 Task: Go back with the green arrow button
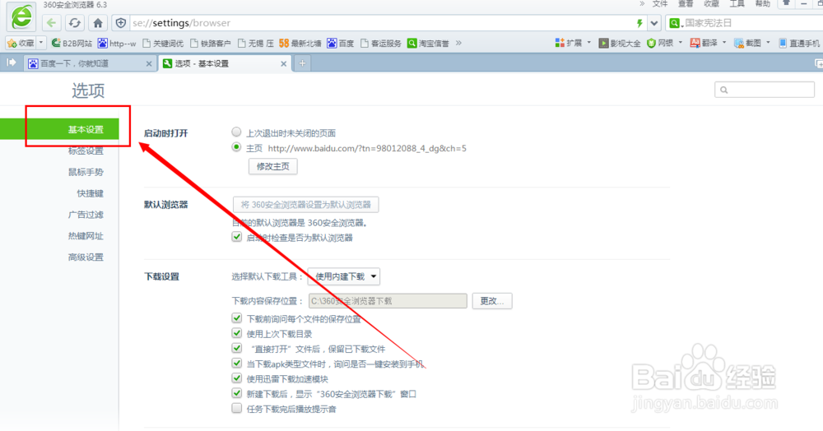pos(51,23)
